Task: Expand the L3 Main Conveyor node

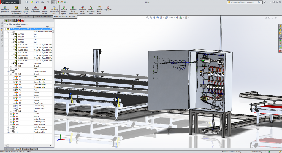Action: click(x=8, y=127)
